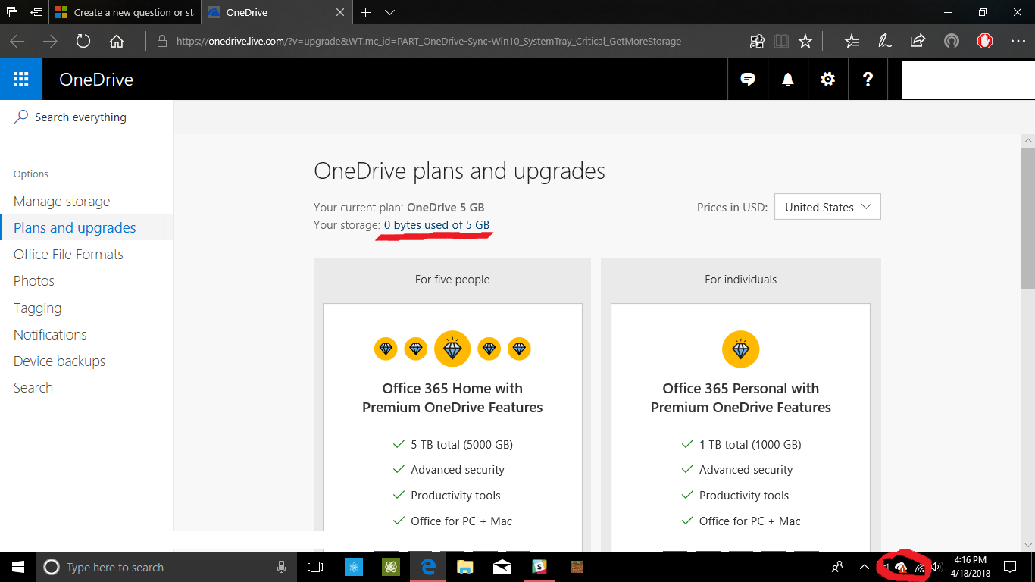
Task: Add this page to favorites star
Action: pos(805,42)
